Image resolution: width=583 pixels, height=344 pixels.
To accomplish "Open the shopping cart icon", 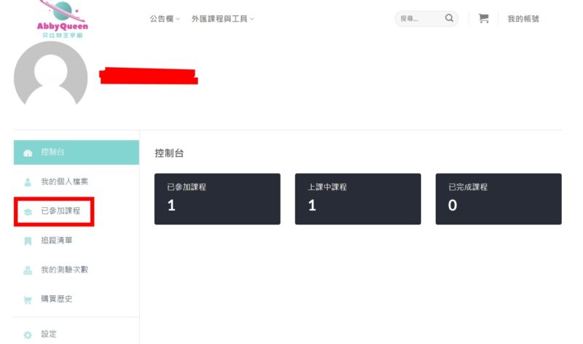I will pos(483,18).
